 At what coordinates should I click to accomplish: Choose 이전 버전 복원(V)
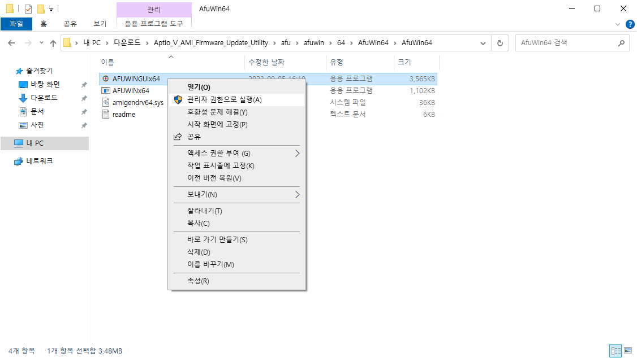tap(237, 178)
